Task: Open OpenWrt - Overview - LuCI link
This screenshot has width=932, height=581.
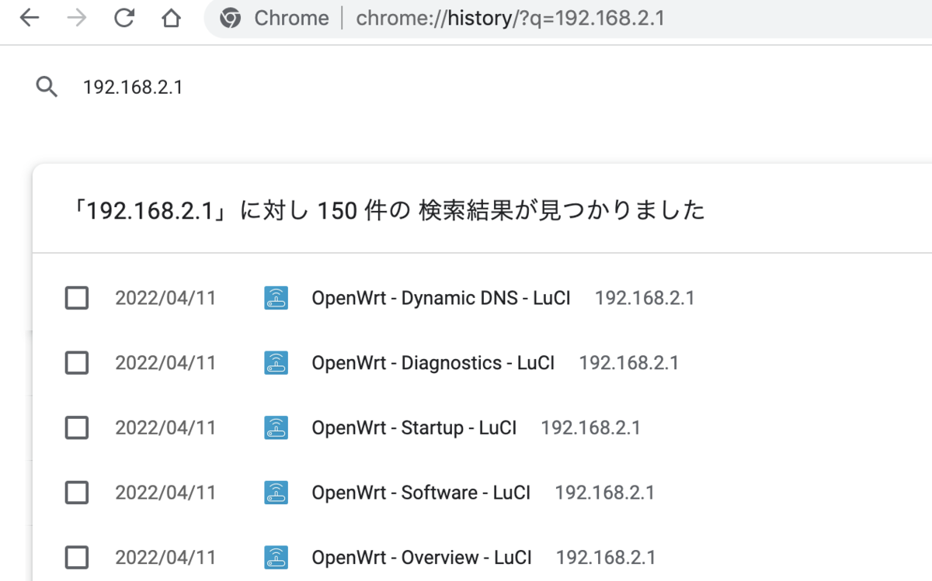Action: [422, 558]
